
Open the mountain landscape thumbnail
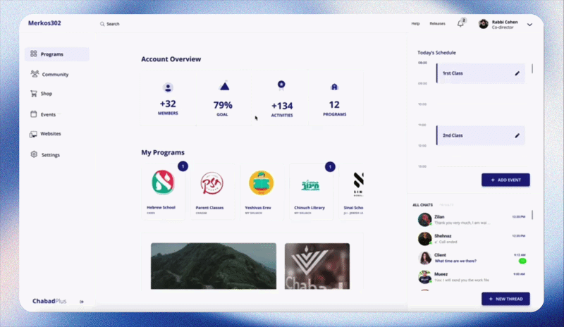point(214,266)
